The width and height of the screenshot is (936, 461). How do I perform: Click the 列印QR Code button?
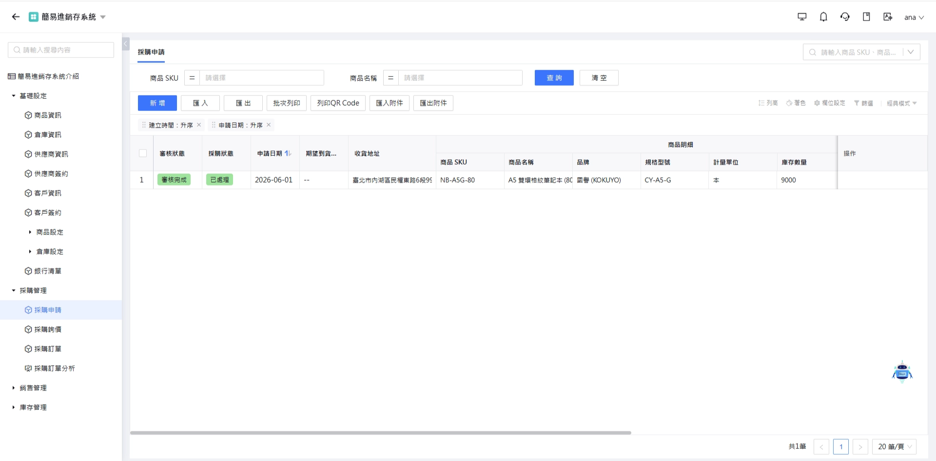pyautogui.click(x=338, y=103)
